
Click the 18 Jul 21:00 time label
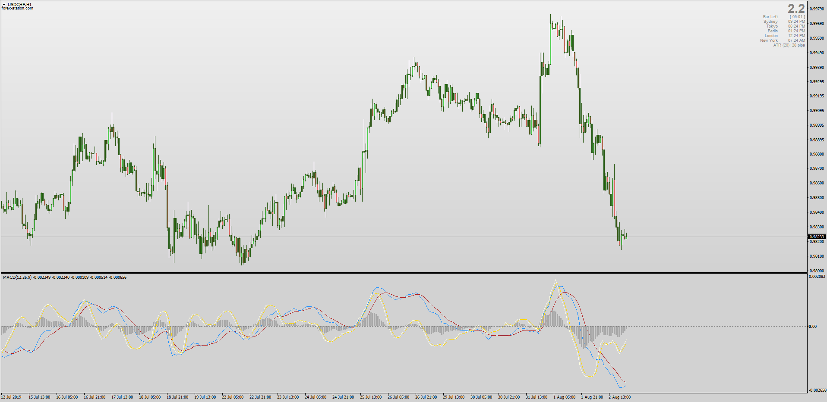(177, 397)
